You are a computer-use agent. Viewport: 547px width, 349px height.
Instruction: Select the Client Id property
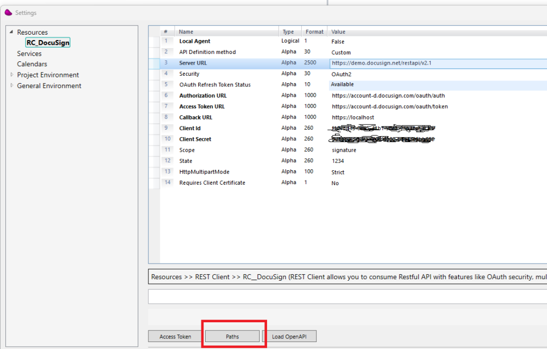click(x=190, y=128)
